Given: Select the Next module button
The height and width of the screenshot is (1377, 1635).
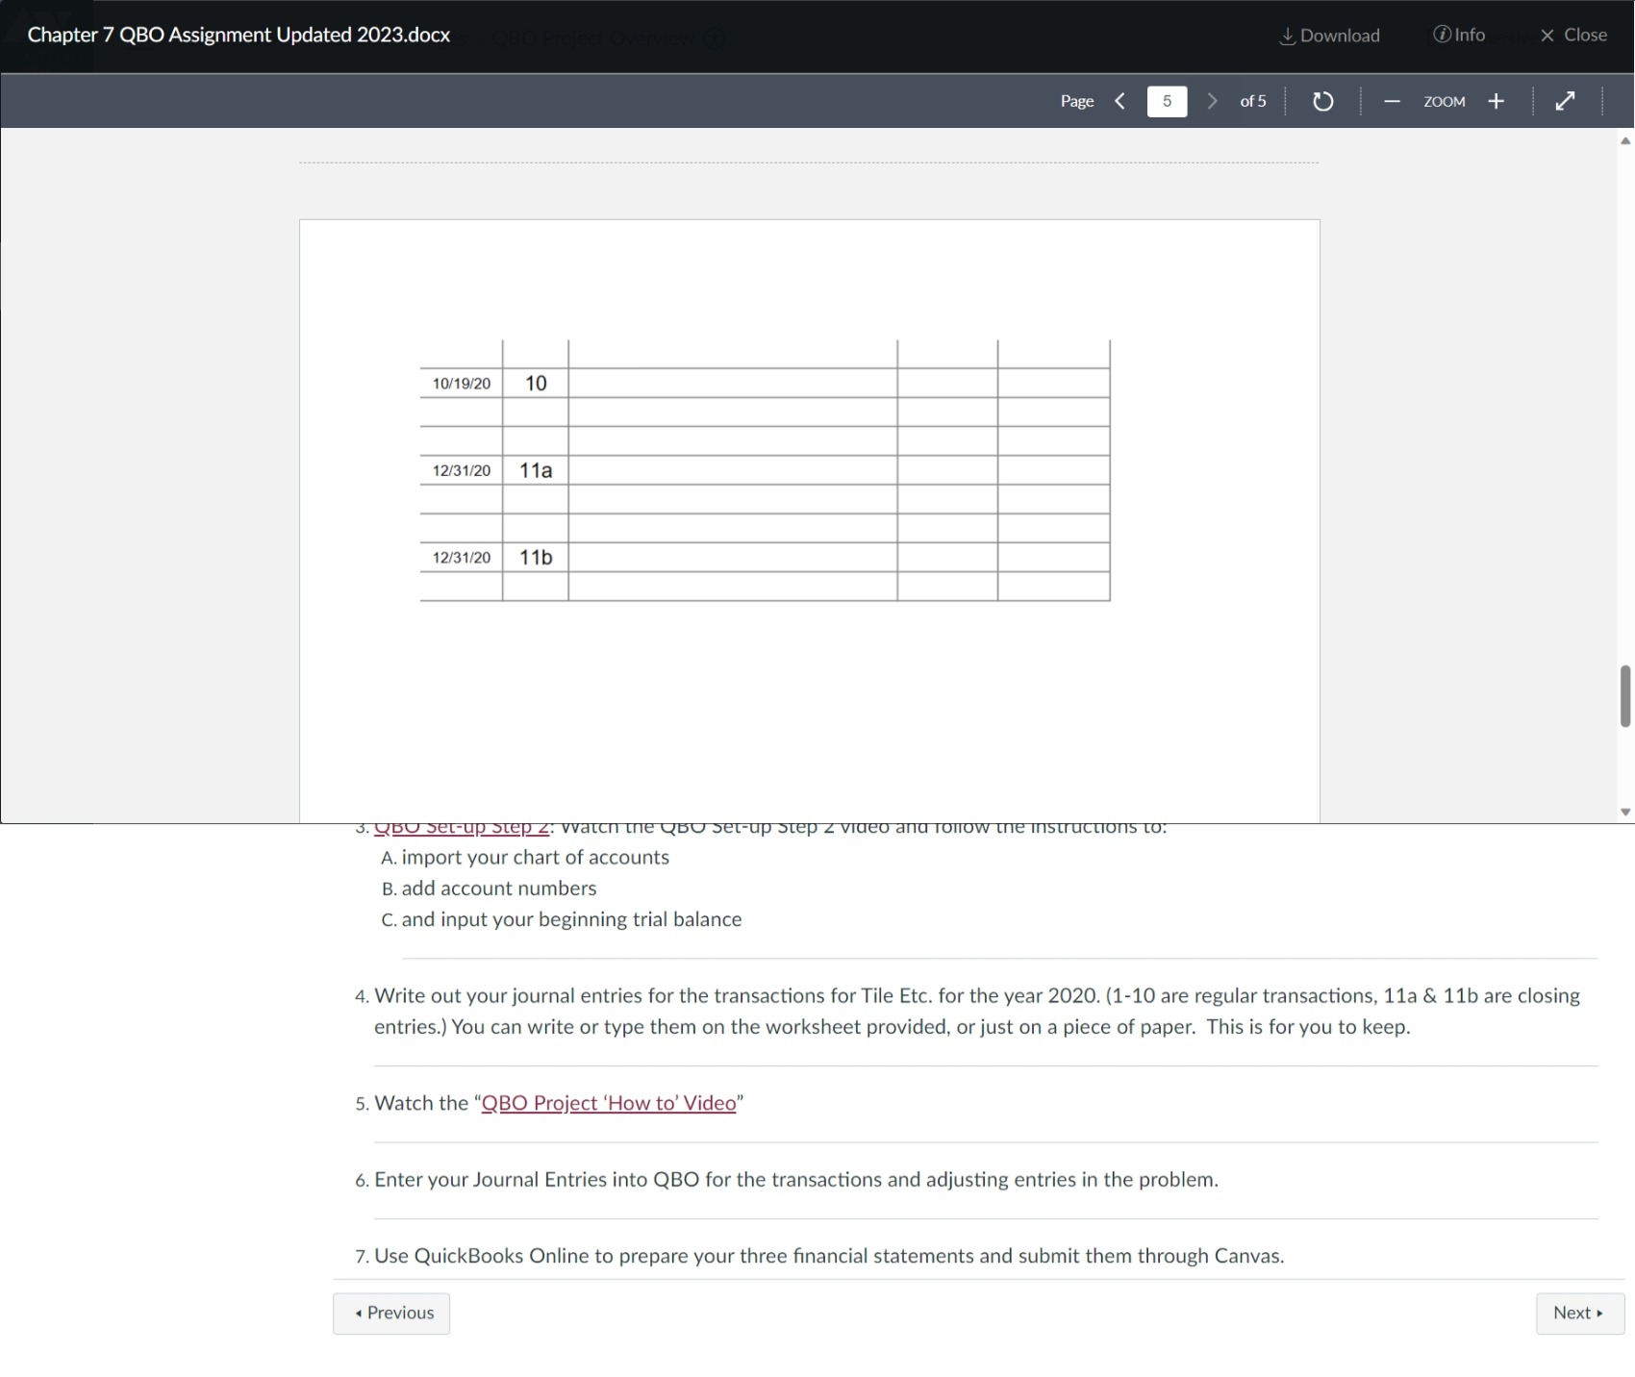Looking at the screenshot, I should (x=1578, y=1313).
